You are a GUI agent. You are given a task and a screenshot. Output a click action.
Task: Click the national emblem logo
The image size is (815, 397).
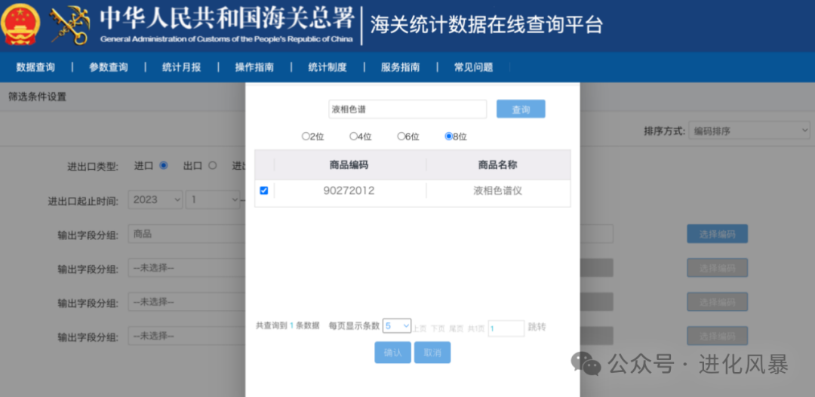coord(22,24)
